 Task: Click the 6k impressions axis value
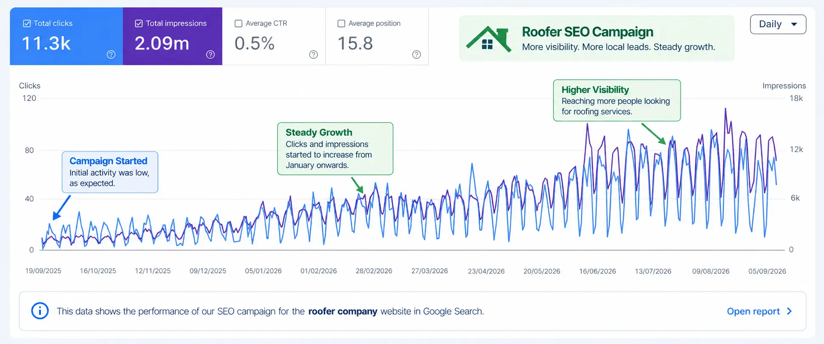point(795,198)
